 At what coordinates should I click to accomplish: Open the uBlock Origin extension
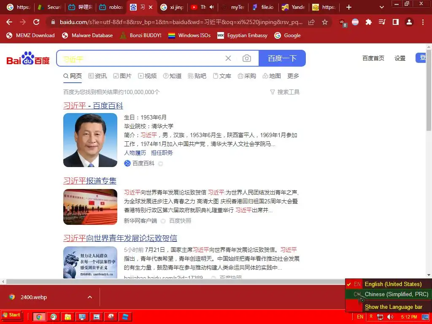coord(343,23)
